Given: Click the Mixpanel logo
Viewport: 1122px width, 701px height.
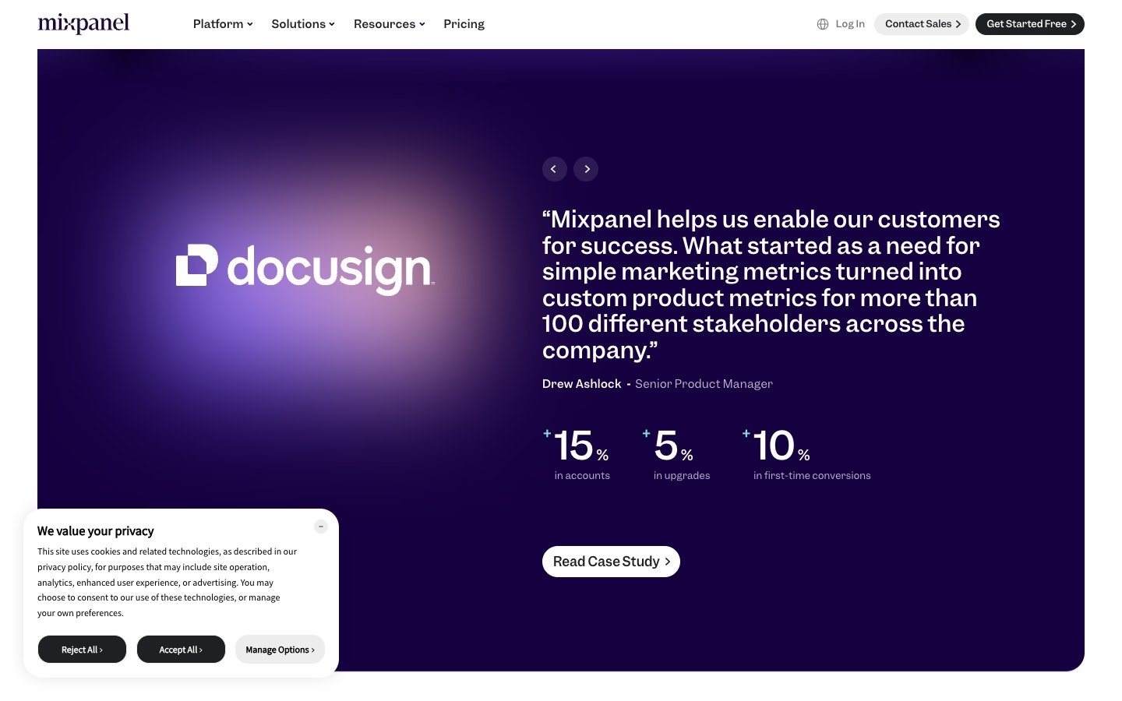Looking at the screenshot, I should [x=83, y=24].
